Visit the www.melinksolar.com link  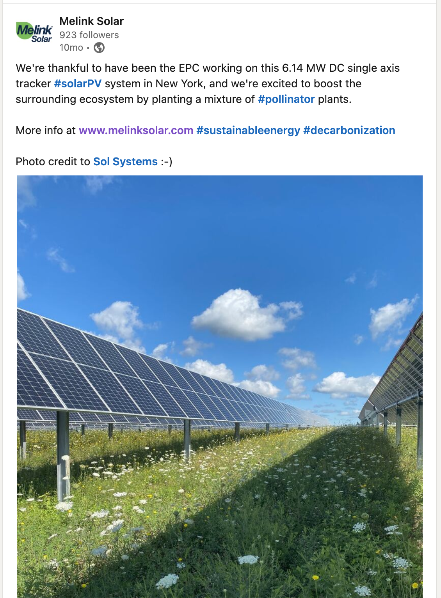[x=136, y=130]
